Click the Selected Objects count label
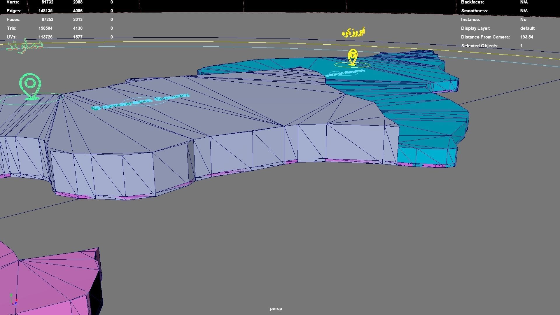560x315 pixels. [x=480, y=46]
